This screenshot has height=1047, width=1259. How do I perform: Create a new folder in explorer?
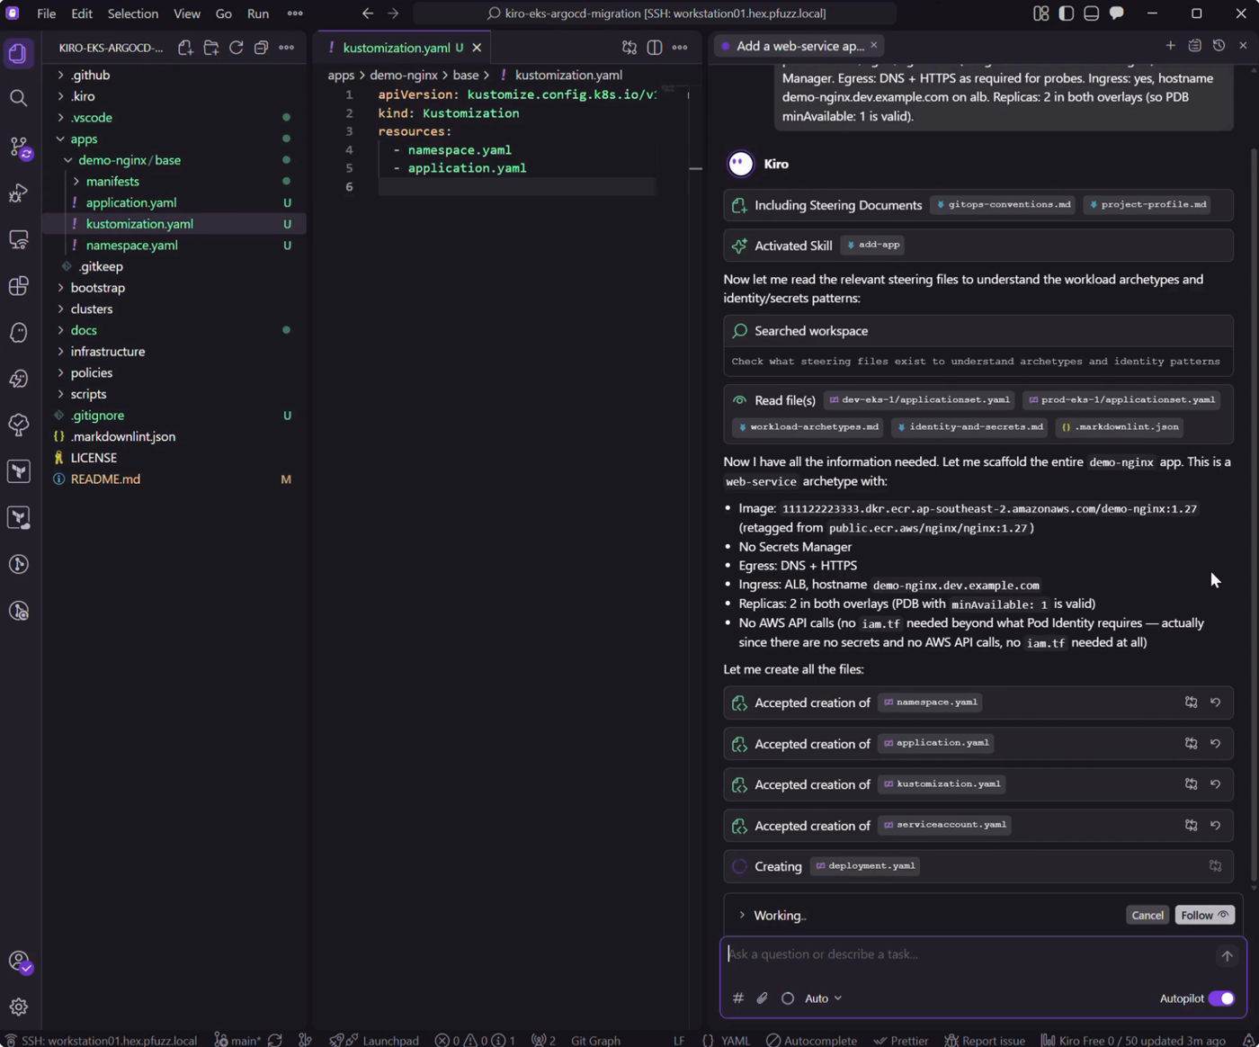(x=210, y=48)
